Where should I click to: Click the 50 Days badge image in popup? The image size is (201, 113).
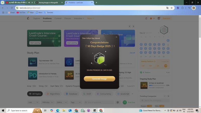pos(99,59)
